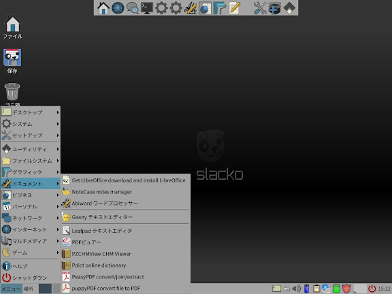
Task: Expand the ユーティリティ submenu
Action: 31,149
